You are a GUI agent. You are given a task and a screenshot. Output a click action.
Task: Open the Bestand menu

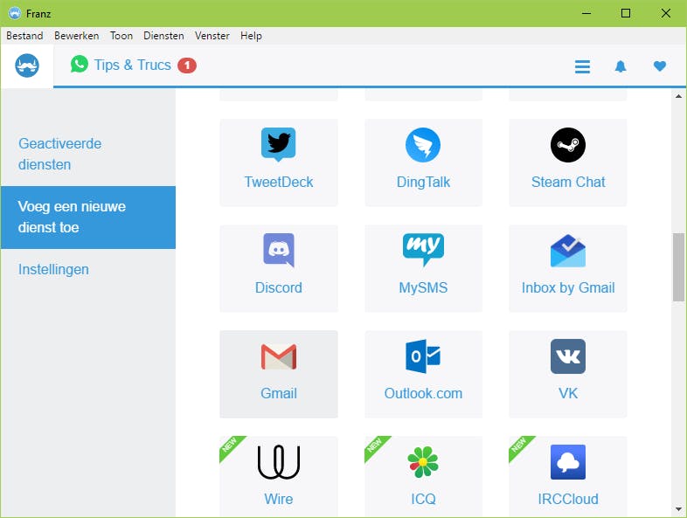(24, 36)
